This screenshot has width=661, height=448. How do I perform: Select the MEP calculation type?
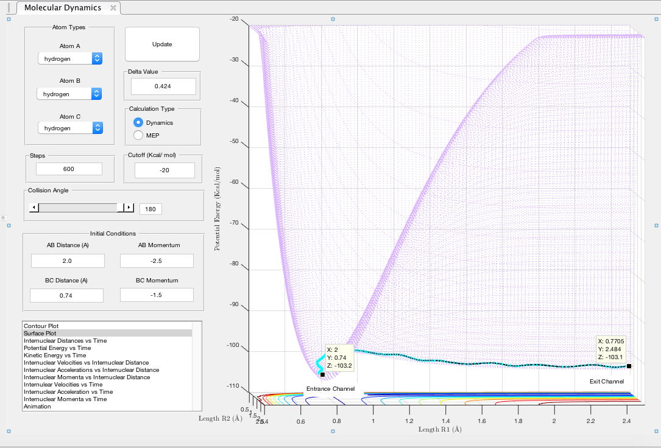click(x=138, y=135)
